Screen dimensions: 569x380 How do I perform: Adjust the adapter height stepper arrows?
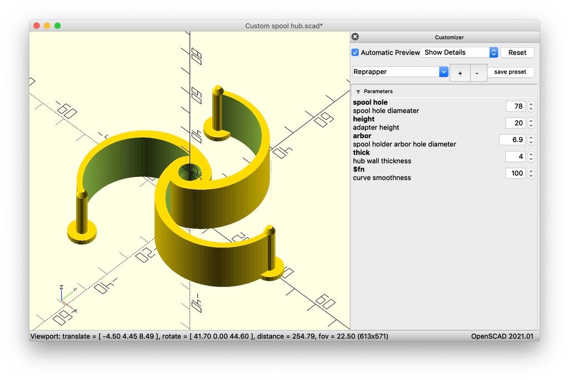pyautogui.click(x=531, y=123)
